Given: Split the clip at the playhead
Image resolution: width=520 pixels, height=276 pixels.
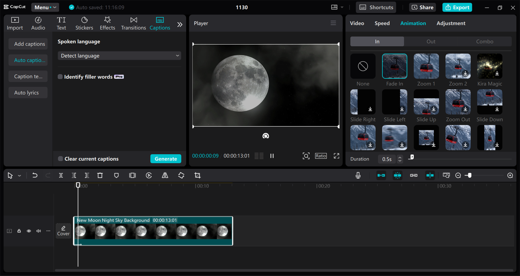Looking at the screenshot, I should click(61, 175).
